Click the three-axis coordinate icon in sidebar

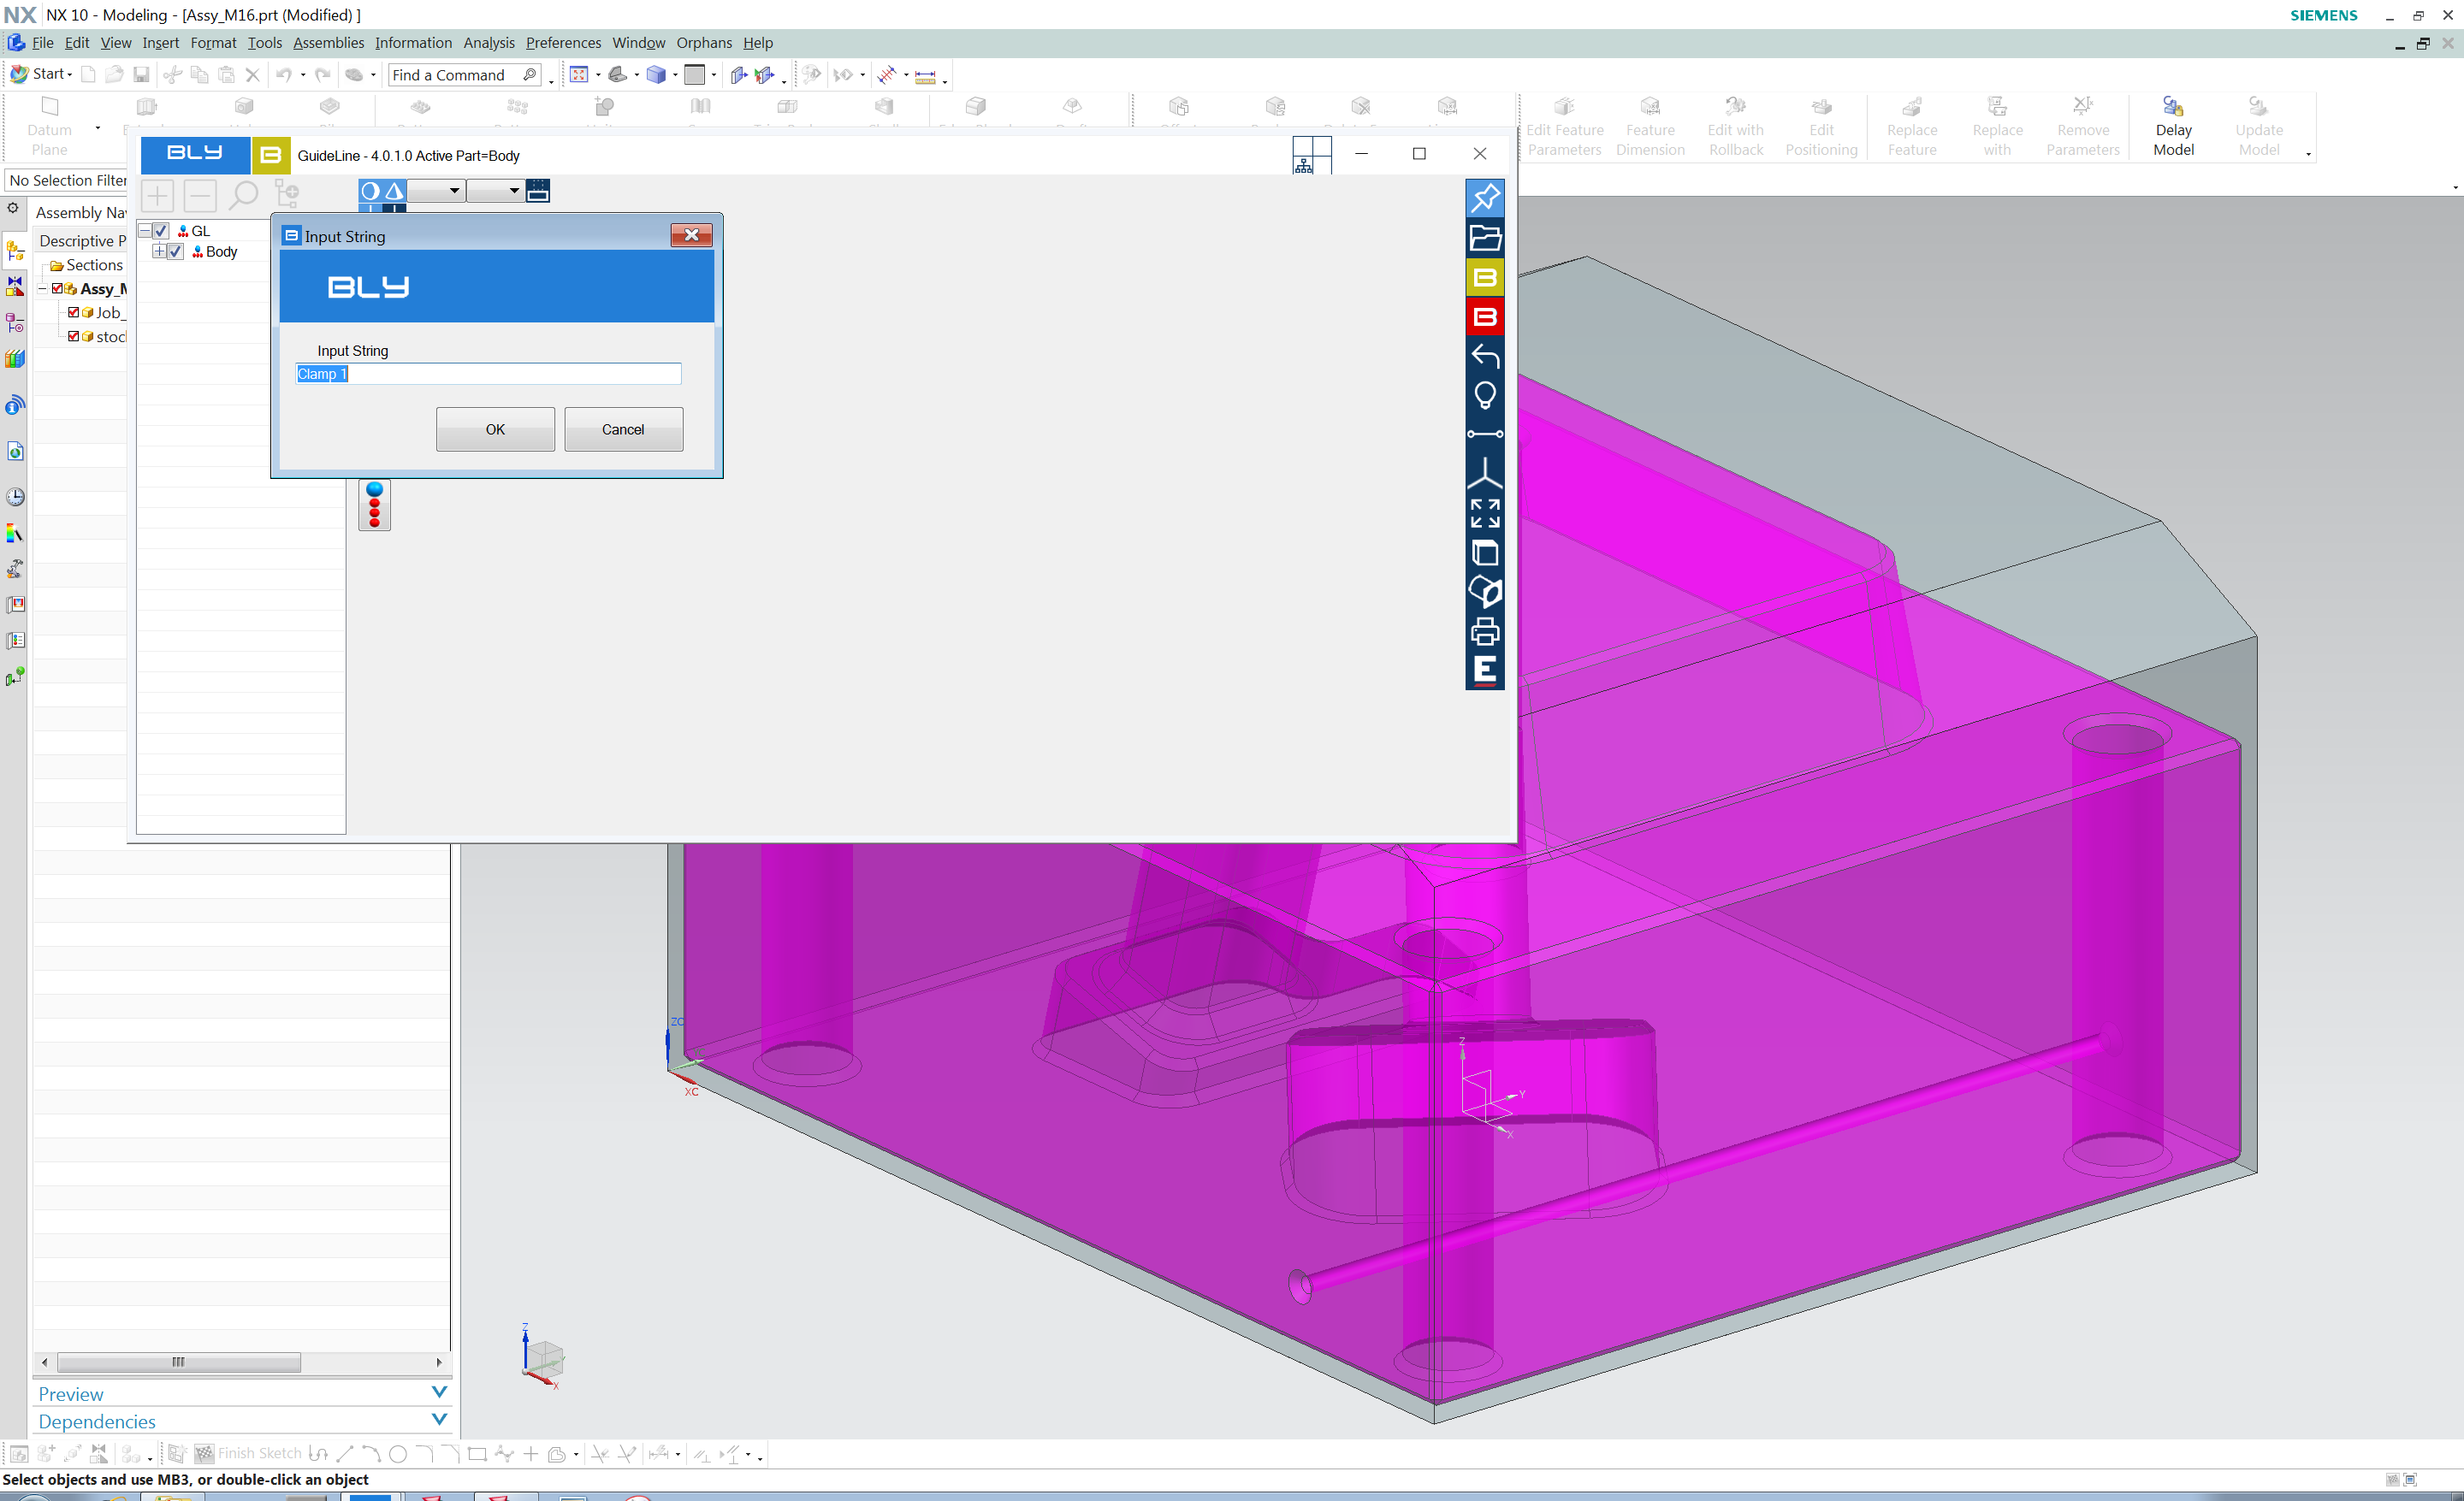point(1484,473)
